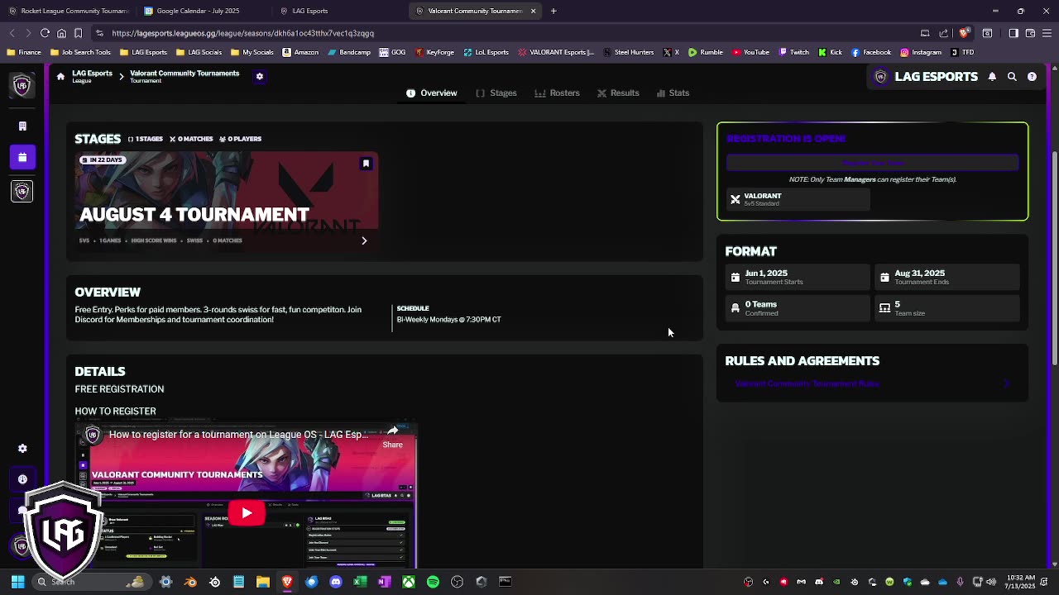1059x595 pixels.
Task: Open Excel from the taskbar
Action: coord(360,582)
